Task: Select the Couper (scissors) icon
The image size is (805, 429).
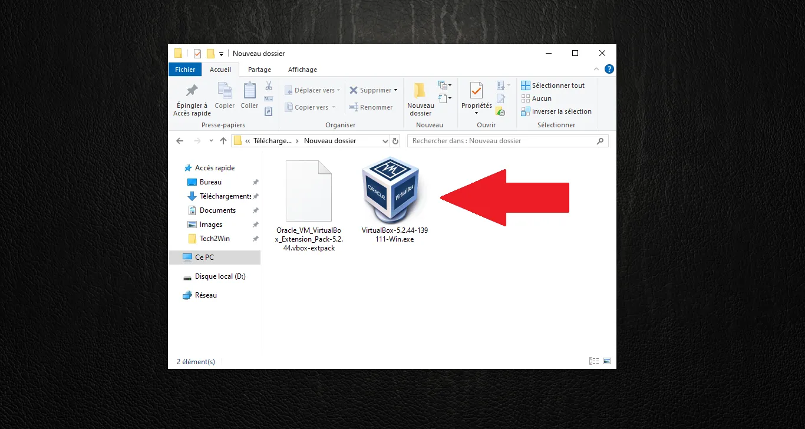Action: tap(268, 86)
